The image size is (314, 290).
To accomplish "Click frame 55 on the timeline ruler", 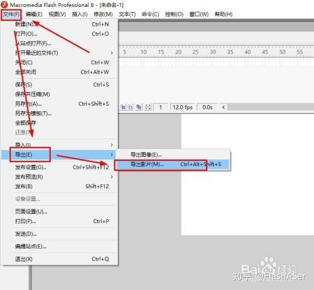I will tap(300, 52).
